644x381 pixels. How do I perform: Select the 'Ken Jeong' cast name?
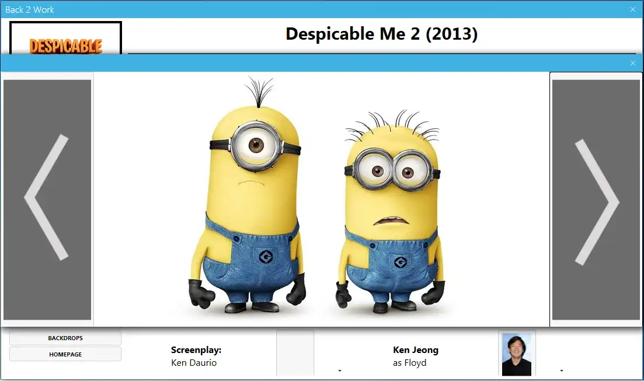416,350
